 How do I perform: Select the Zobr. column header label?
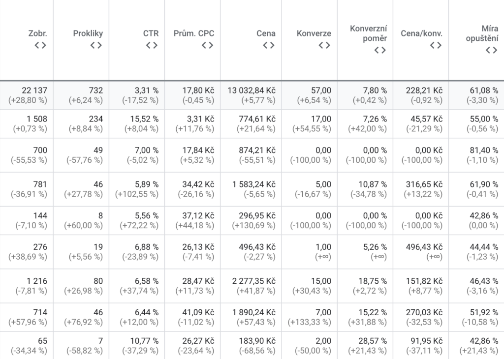(x=37, y=33)
